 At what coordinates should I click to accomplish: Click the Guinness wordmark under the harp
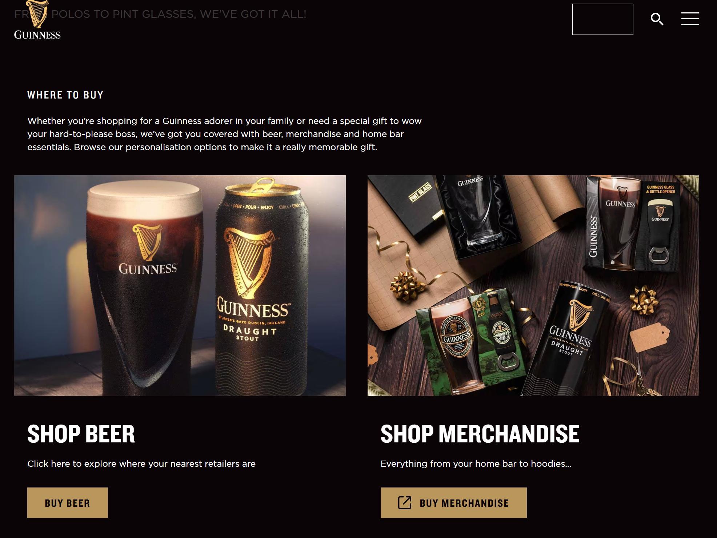pos(37,35)
